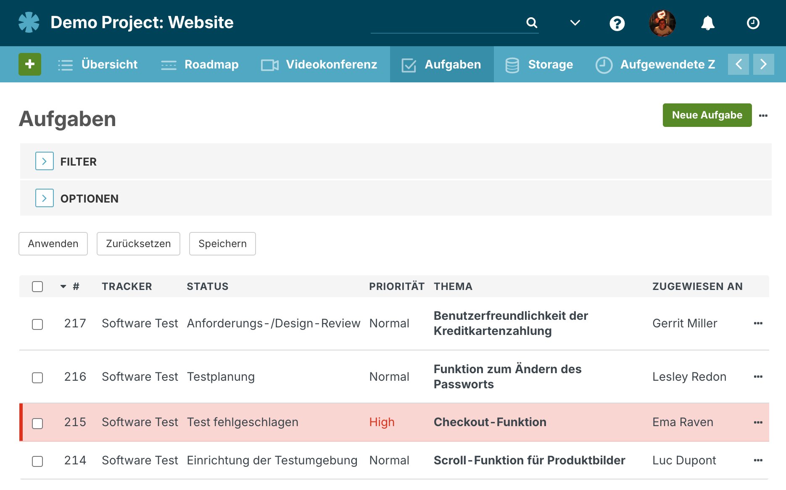786x490 pixels.
Task: Open the Aufgewendete Zeit tab
Action: click(x=656, y=64)
